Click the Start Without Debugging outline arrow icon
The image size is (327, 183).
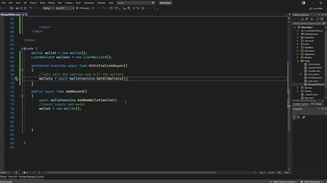[x=94, y=8]
